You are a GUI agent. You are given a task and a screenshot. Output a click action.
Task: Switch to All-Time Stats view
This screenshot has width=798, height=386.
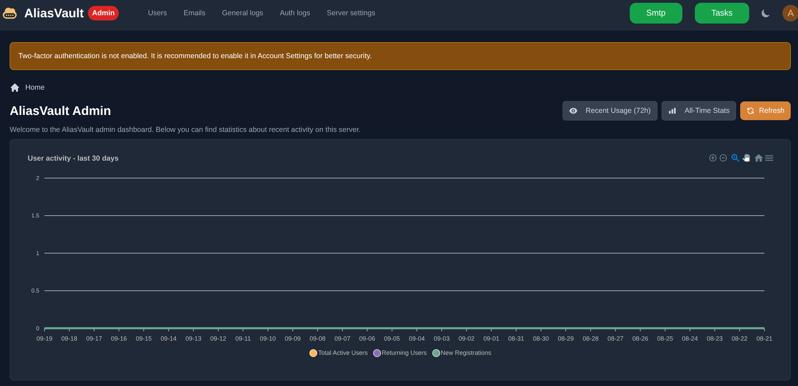(699, 111)
